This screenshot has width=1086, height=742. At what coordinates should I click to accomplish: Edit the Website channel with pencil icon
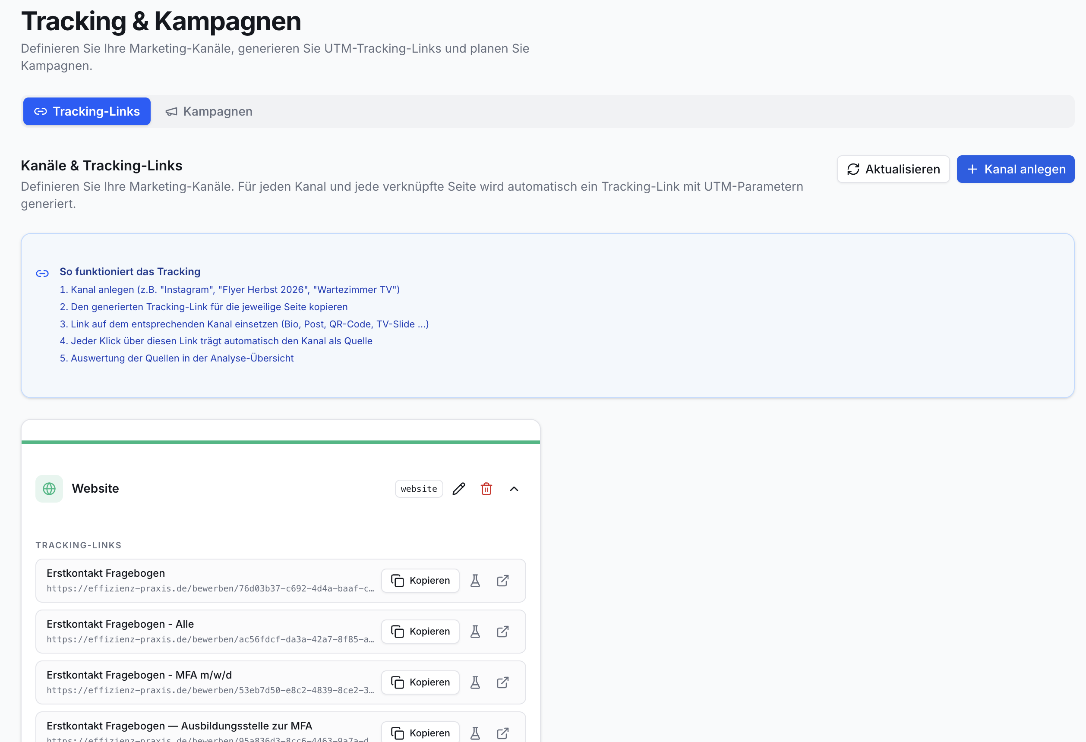(x=459, y=488)
